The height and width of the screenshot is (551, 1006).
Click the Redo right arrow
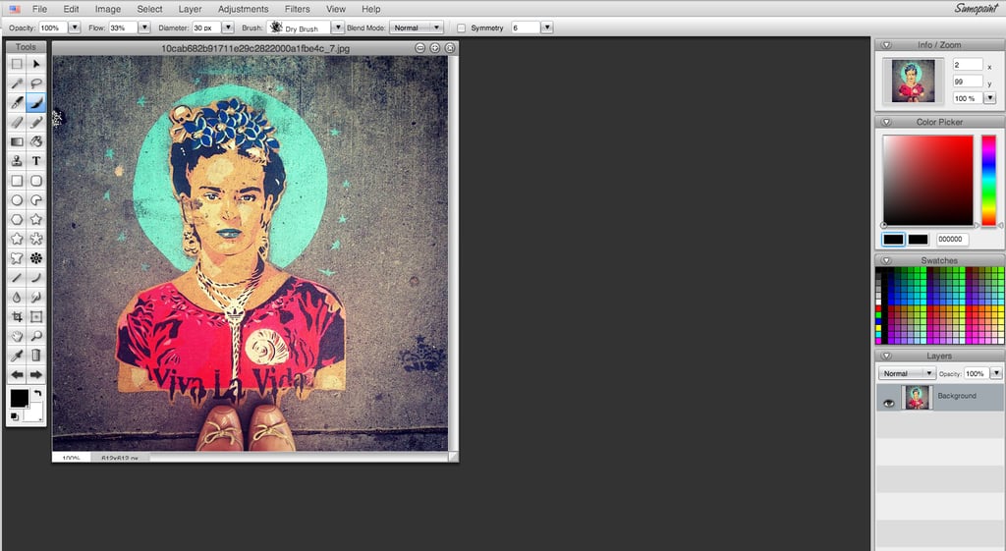click(x=36, y=374)
